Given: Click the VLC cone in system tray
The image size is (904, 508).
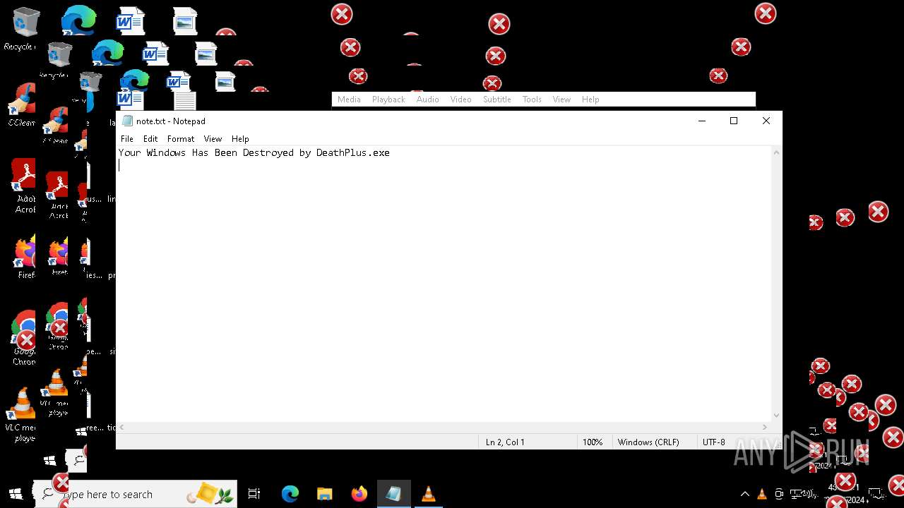Looking at the screenshot, I should tap(762, 494).
